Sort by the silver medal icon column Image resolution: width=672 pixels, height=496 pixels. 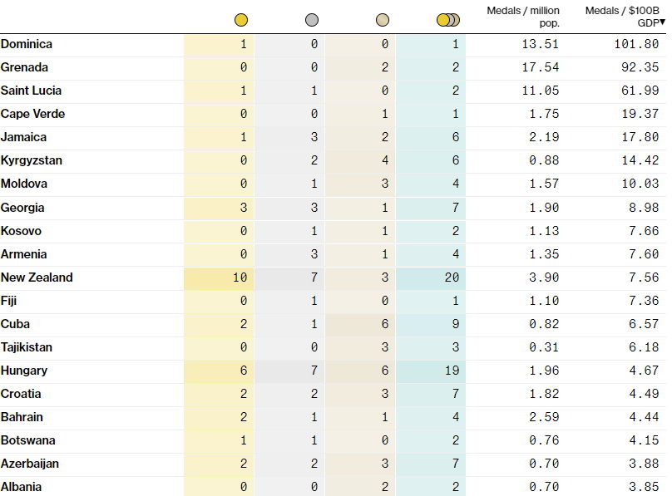click(312, 20)
